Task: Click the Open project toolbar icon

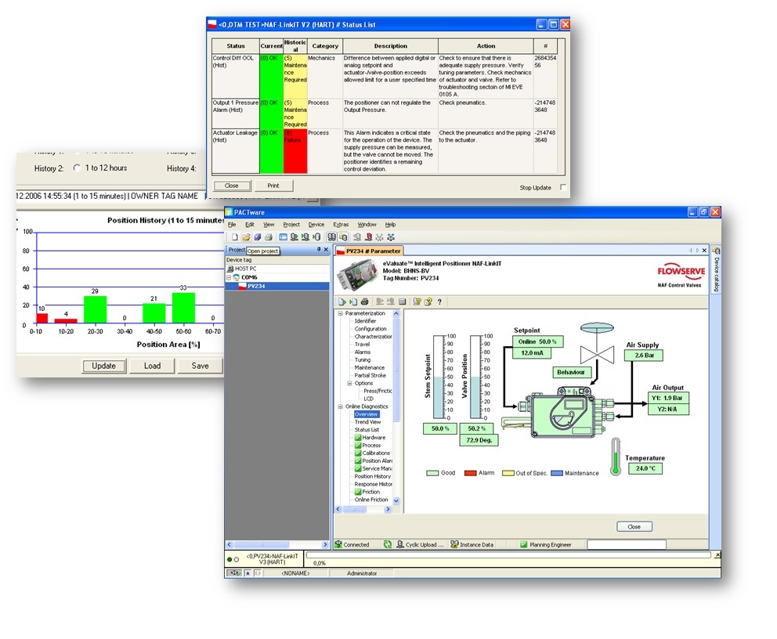Action: point(245,236)
